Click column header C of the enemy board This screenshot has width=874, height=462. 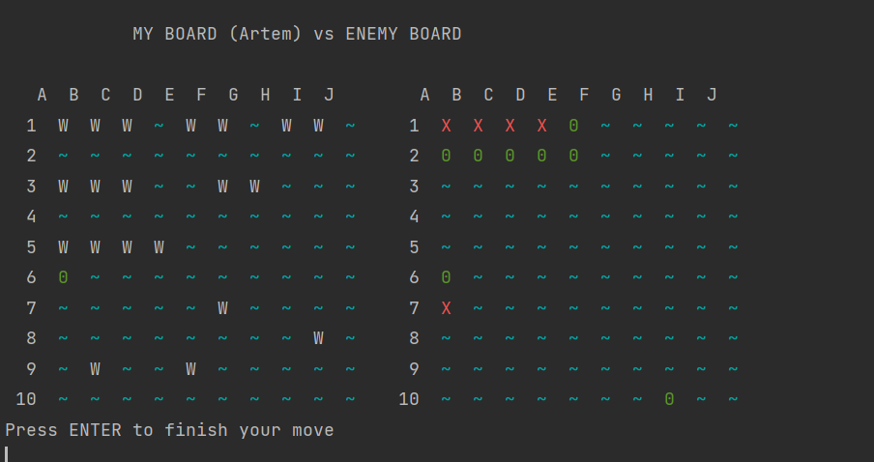click(488, 95)
